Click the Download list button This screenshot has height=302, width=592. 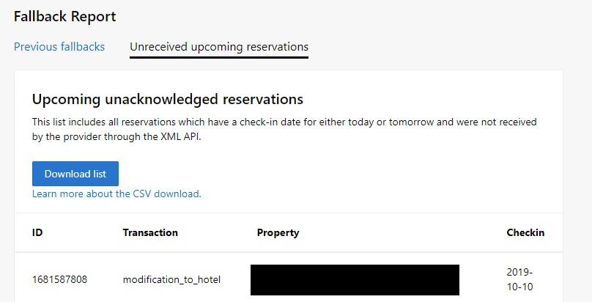pyautogui.click(x=75, y=174)
